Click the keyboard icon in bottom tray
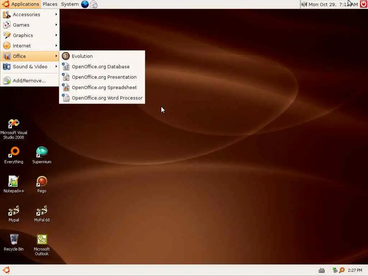The height and width of the screenshot is (276, 368). pyautogui.click(x=322, y=270)
